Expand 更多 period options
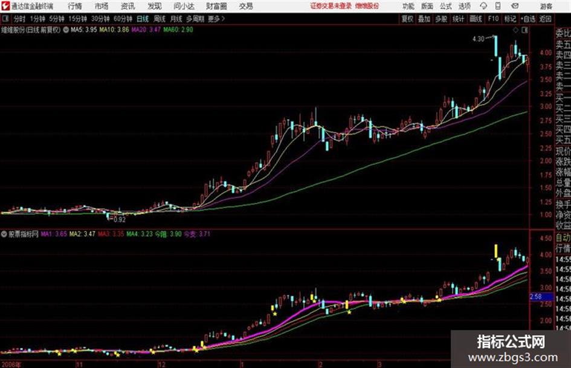Screen dimensions: 571x368 point(216,19)
